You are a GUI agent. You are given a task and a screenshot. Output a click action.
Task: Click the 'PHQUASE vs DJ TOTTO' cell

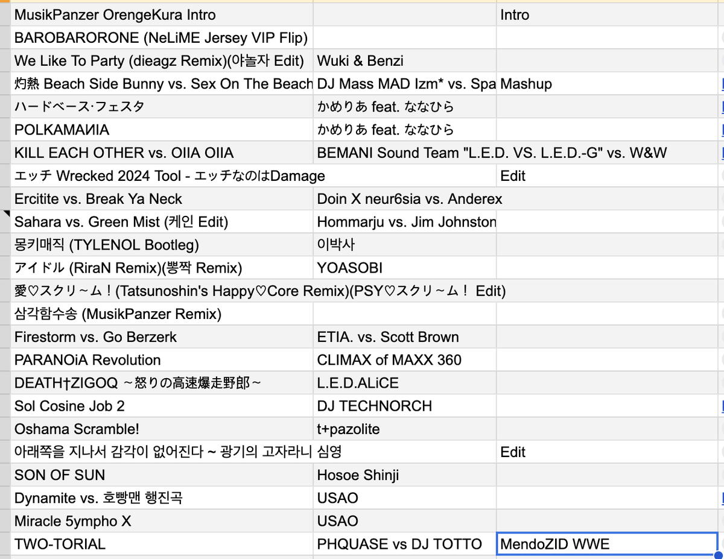(405, 544)
